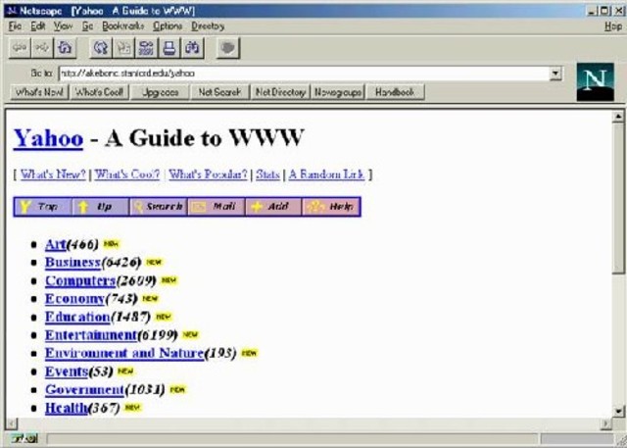
Task: Click the Yahoo Search navigation button
Action: 159,207
